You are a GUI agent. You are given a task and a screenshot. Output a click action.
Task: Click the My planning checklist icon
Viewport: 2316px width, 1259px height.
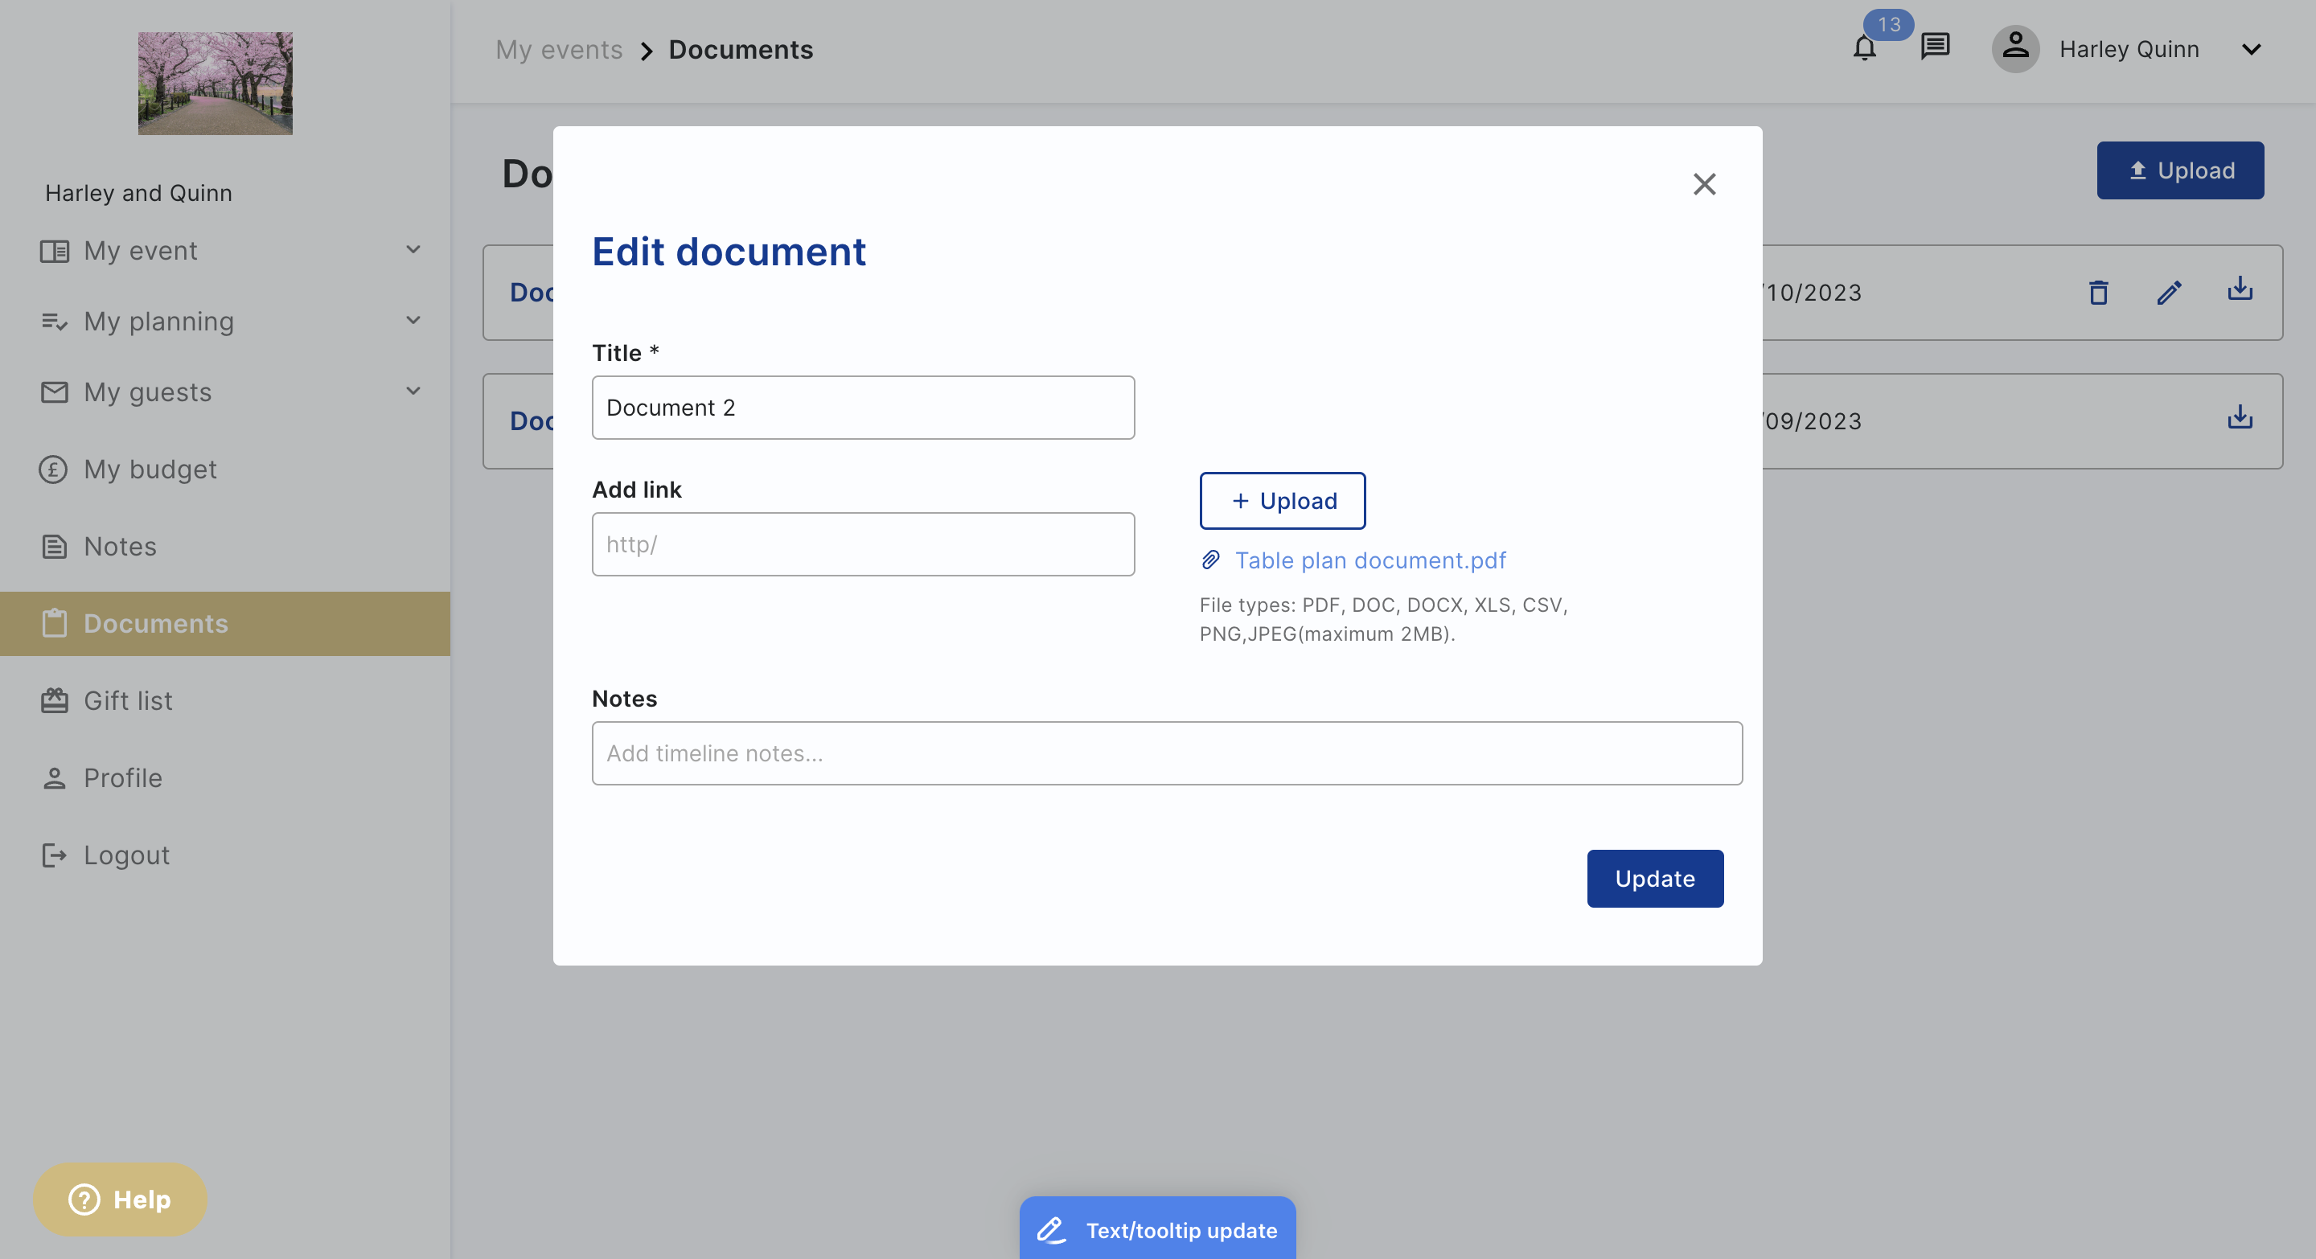(54, 322)
